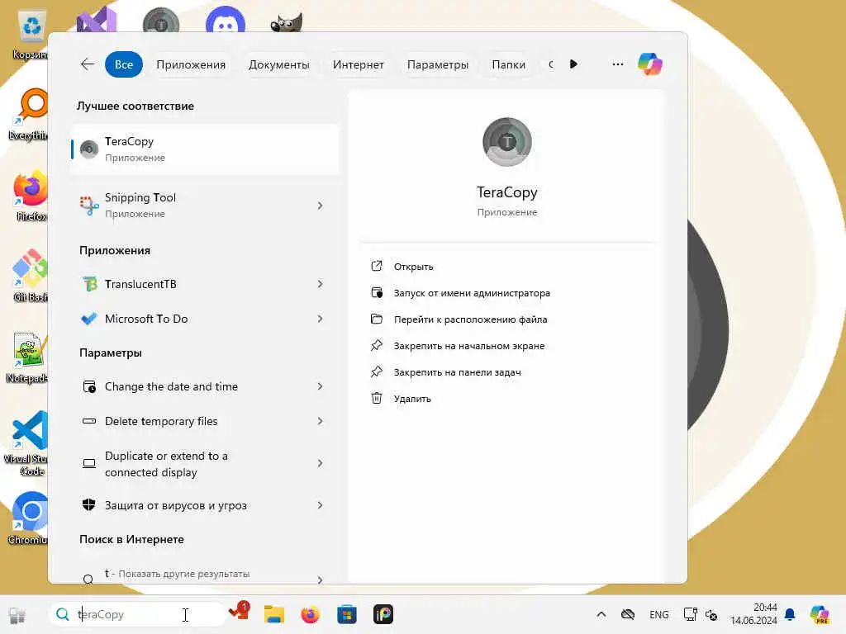The height and width of the screenshot is (634, 846).
Task: Click the Windows Start button
Action: point(17,614)
